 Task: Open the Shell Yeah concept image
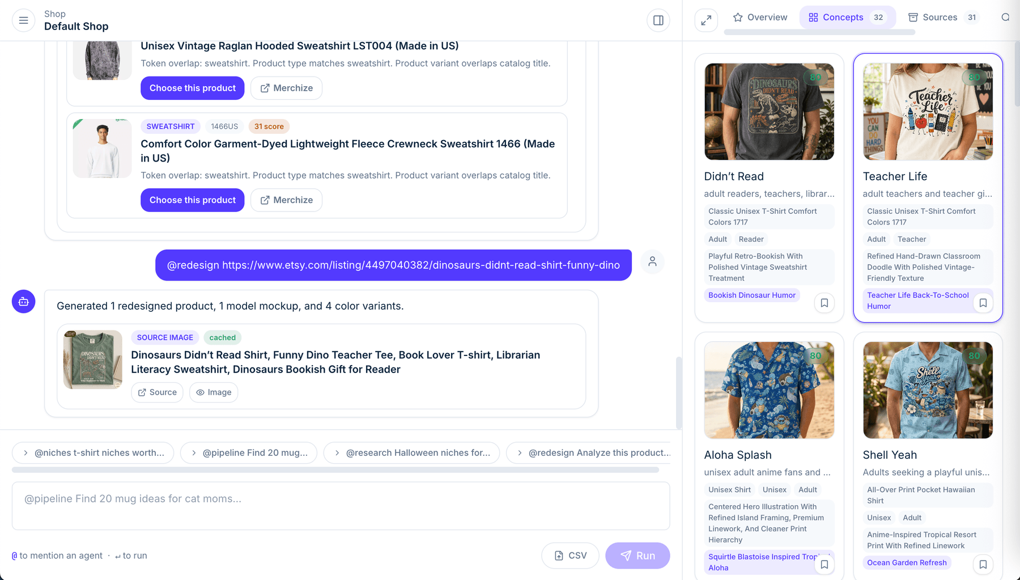tap(928, 390)
